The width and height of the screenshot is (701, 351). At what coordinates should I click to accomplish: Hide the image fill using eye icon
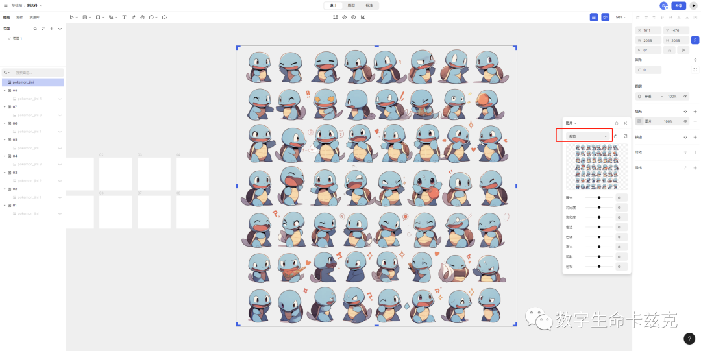pyautogui.click(x=685, y=121)
